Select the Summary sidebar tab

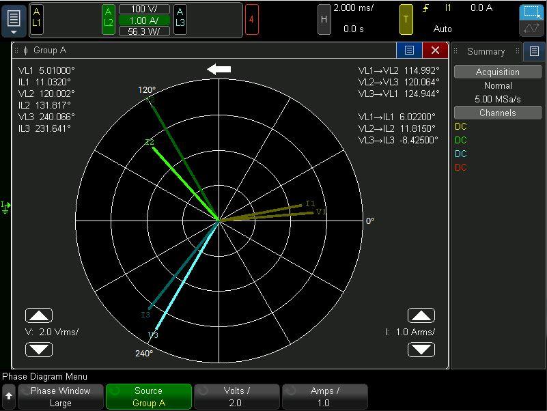tap(486, 51)
